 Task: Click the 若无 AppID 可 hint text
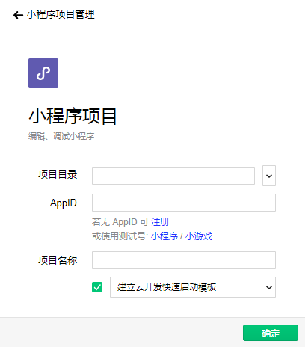tap(120, 222)
